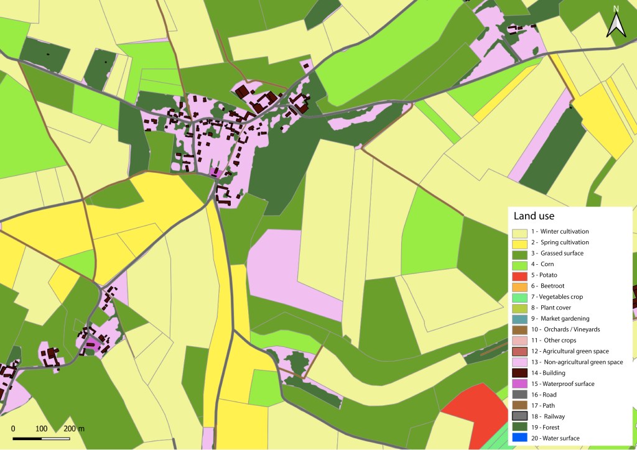Click the 'Non-agricultural green space' legend label
The height and width of the screenshot is (450, 637).
pyautogui.click(x=577, y=362)
